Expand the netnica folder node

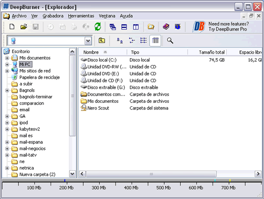(7, 168)
